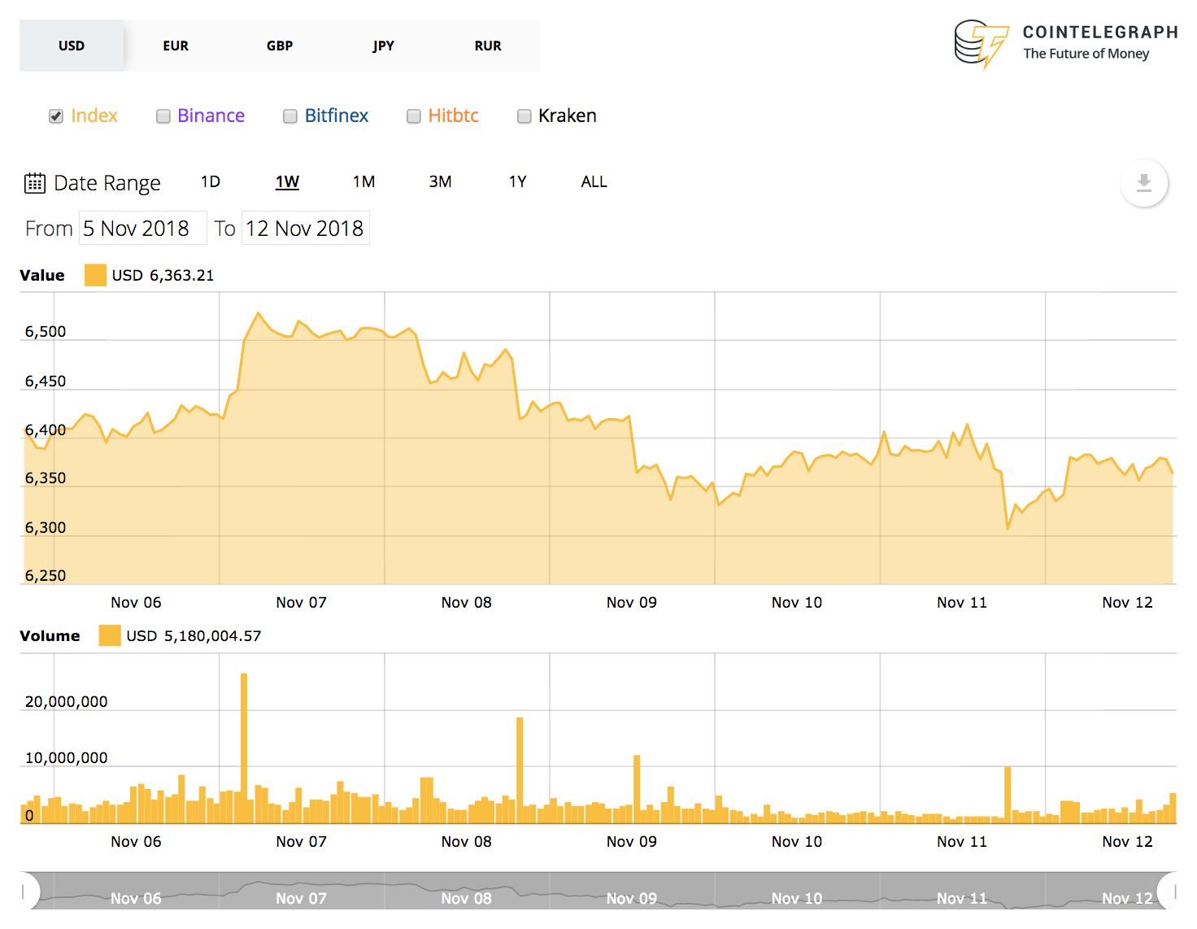Switch to the EUR currency tab

click(x=176, y=46)
